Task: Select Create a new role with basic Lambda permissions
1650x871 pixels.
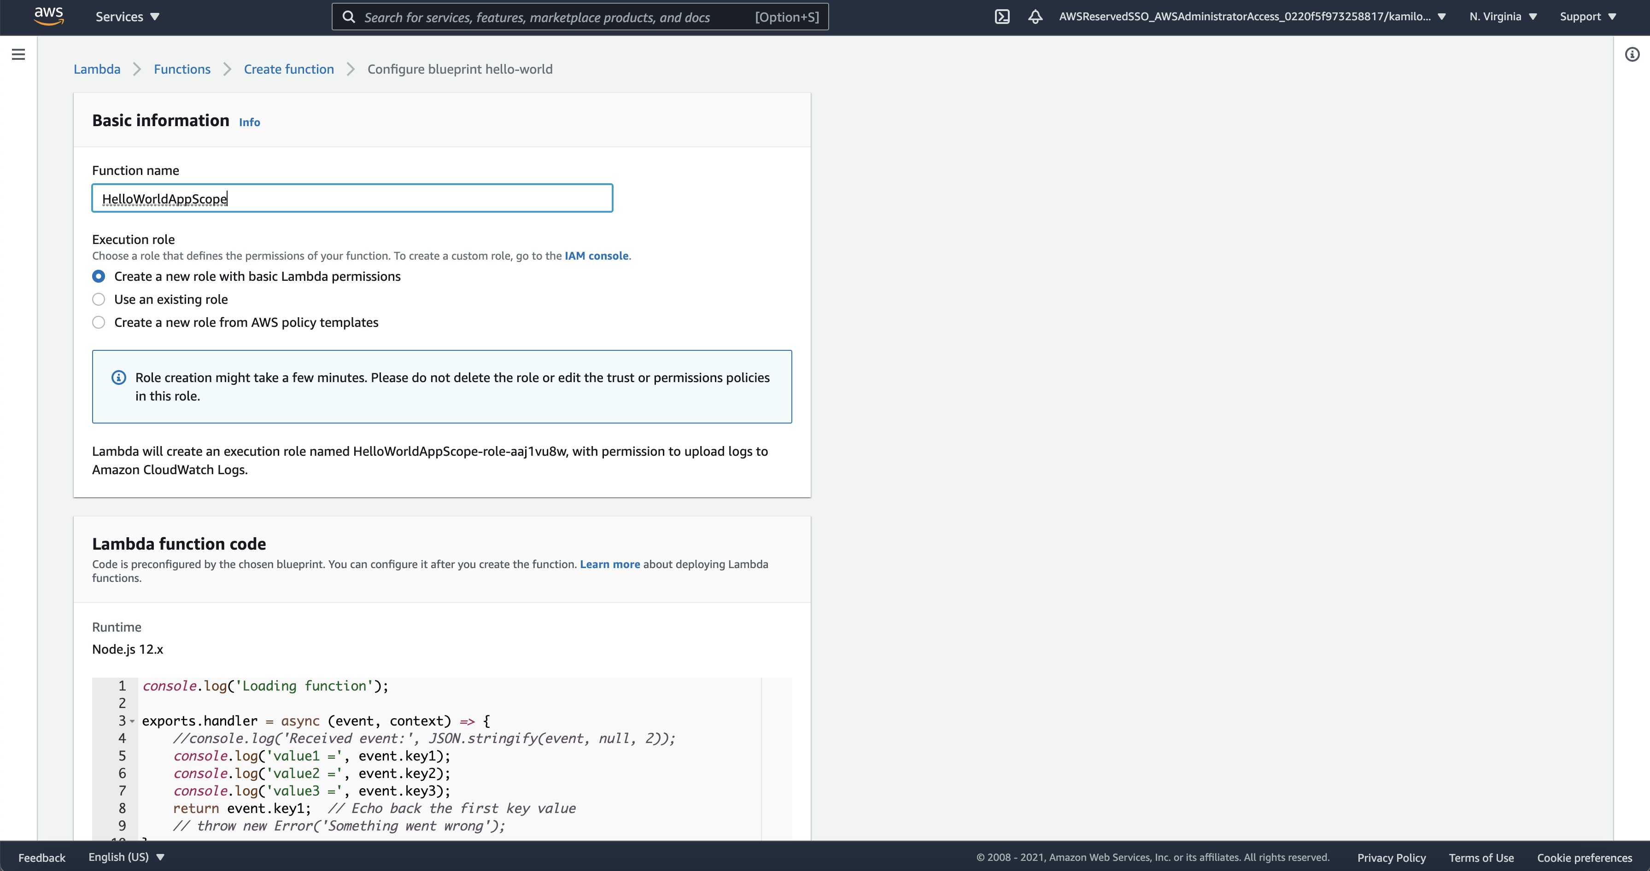Action: tap(99, 277)
